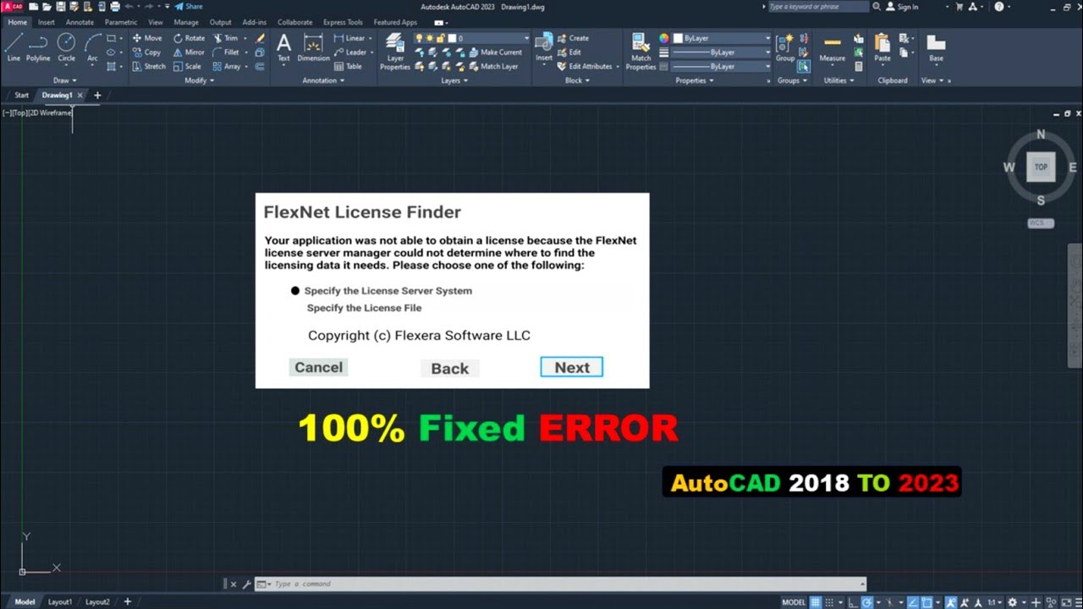Viewport: 1083px width, 609px height.
Task: Activate the Array command
Action: click(227, 66)
